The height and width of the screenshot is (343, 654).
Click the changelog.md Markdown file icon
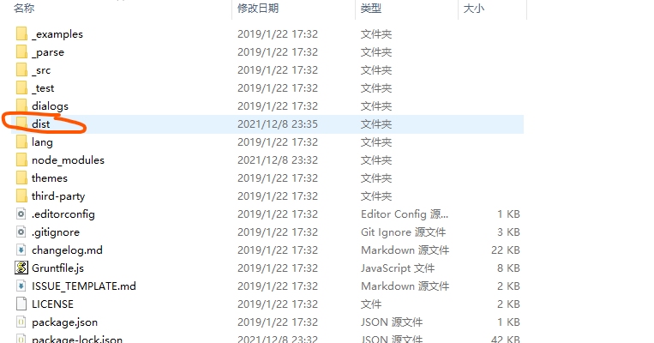(21, 250)
